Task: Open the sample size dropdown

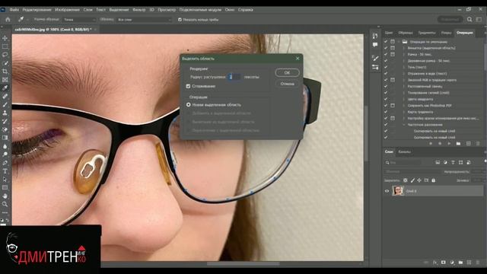Action: click(x=79, y=20)
